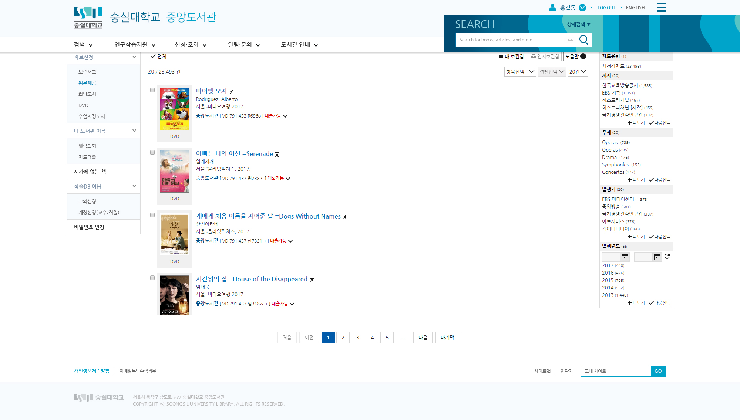Click the LOGOUT link
This screenshot has width=740, height=420.
tap(606, 8)
